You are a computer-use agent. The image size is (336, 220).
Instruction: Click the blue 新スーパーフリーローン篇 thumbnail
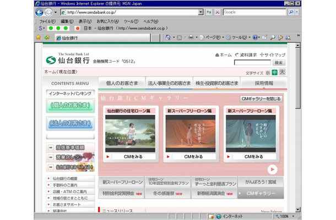pos(251,134)
